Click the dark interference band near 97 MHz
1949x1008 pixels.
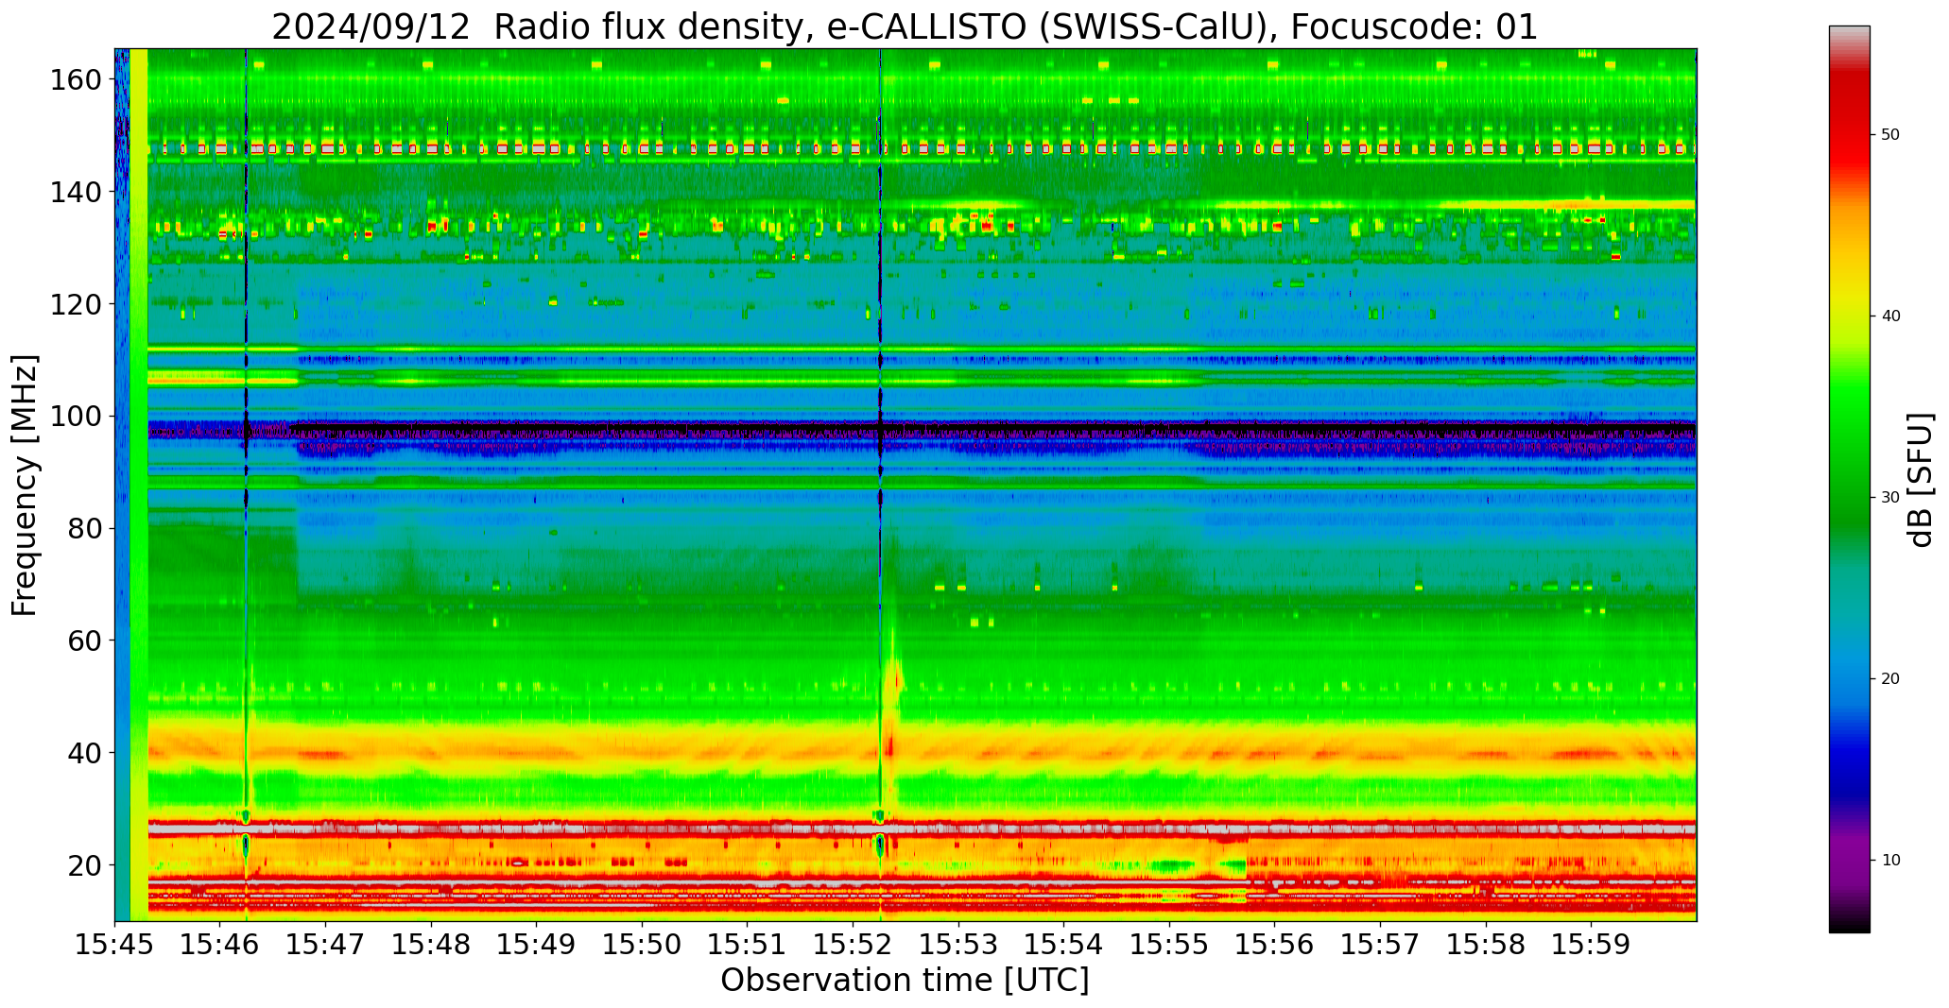coord(922,430)
